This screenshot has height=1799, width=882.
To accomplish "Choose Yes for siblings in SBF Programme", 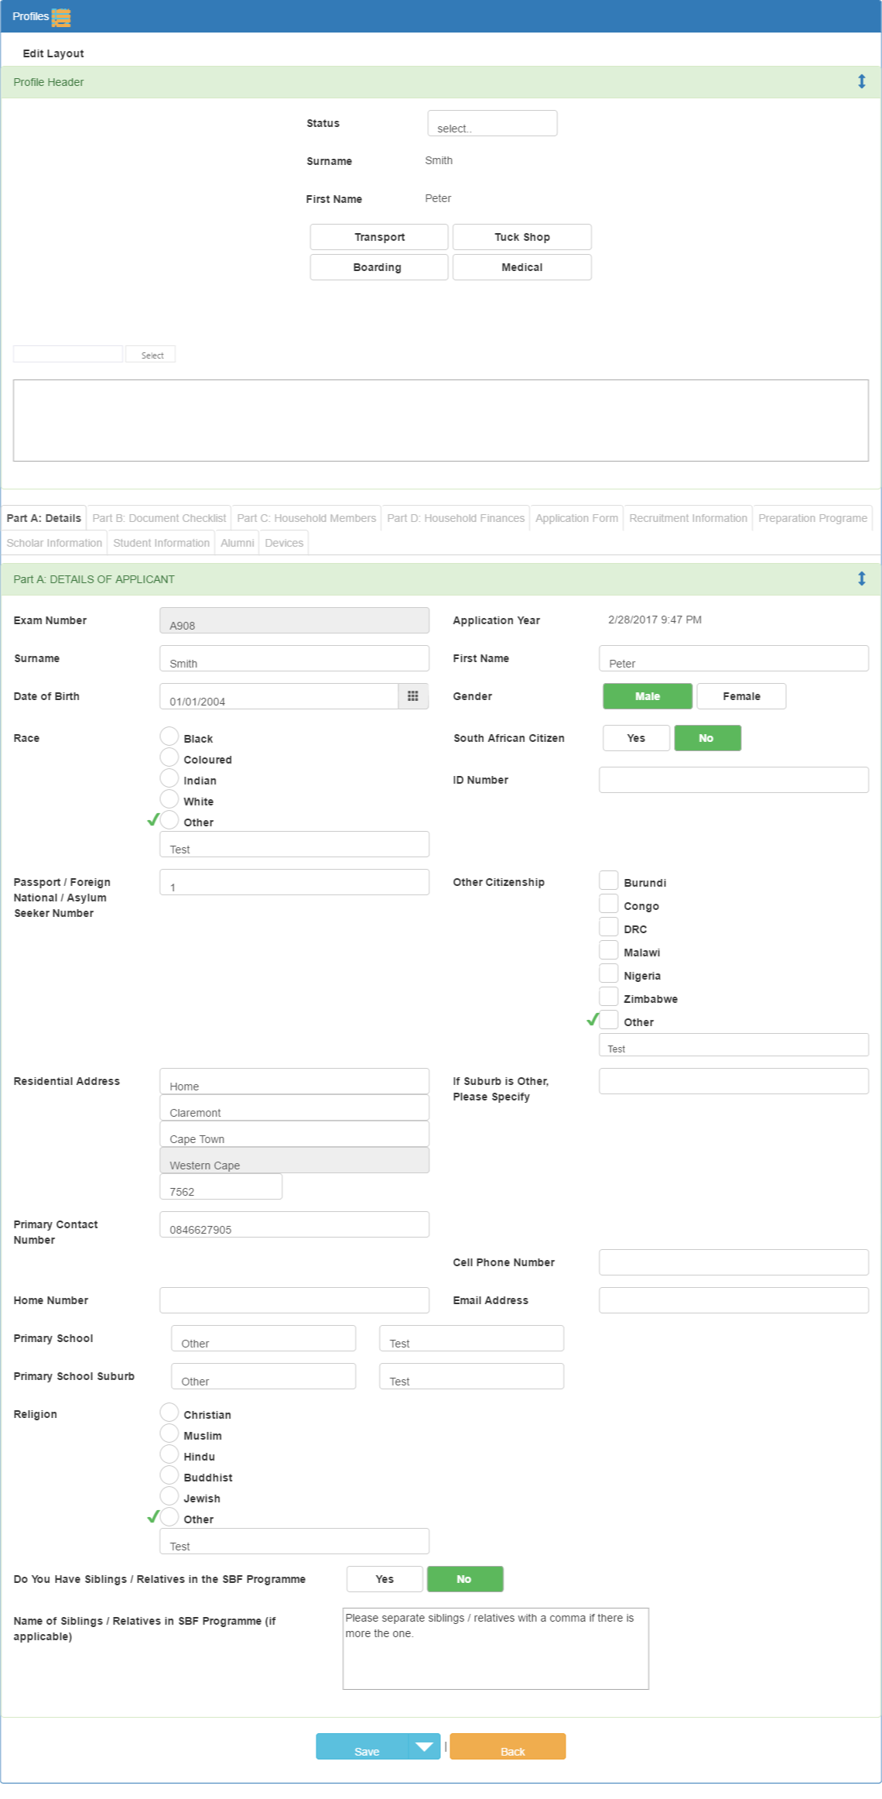I will (385, 1579).
